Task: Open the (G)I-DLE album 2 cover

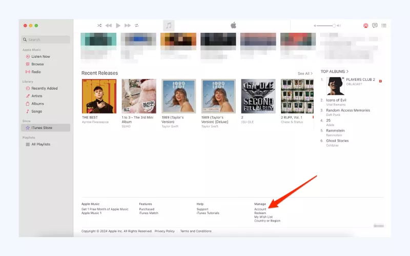Action: 258,96
